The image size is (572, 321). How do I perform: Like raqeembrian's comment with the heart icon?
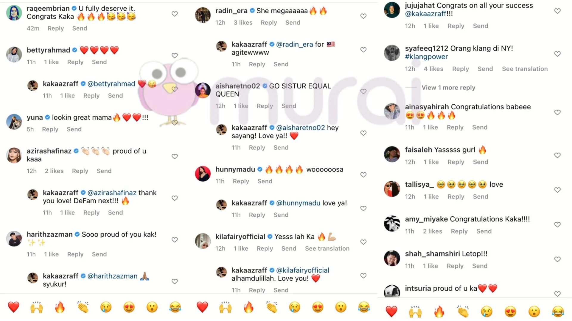(x=175, y=14)
